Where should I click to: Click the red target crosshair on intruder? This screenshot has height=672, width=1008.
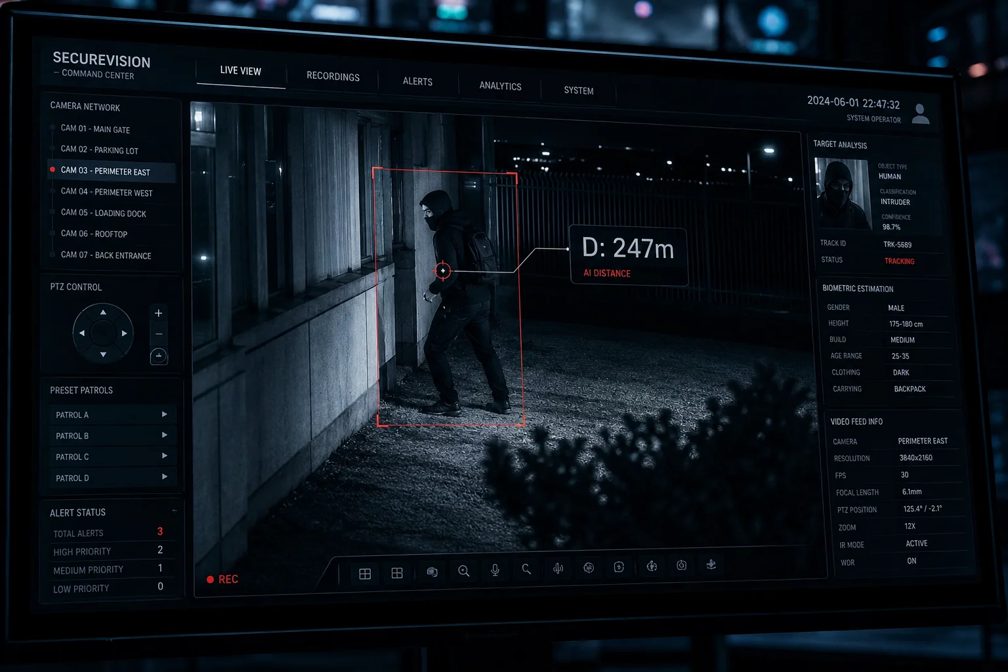point(443,270)
